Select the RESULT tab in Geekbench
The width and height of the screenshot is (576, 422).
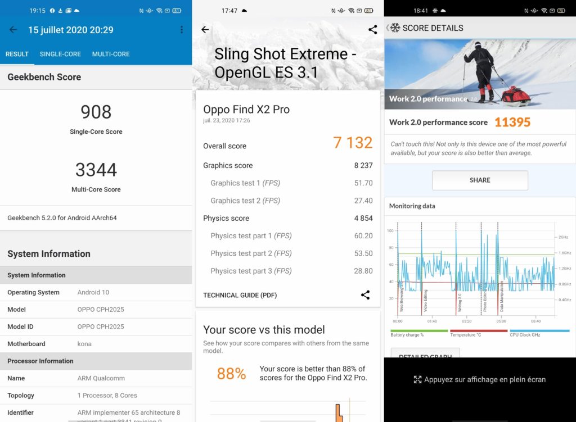17,54
